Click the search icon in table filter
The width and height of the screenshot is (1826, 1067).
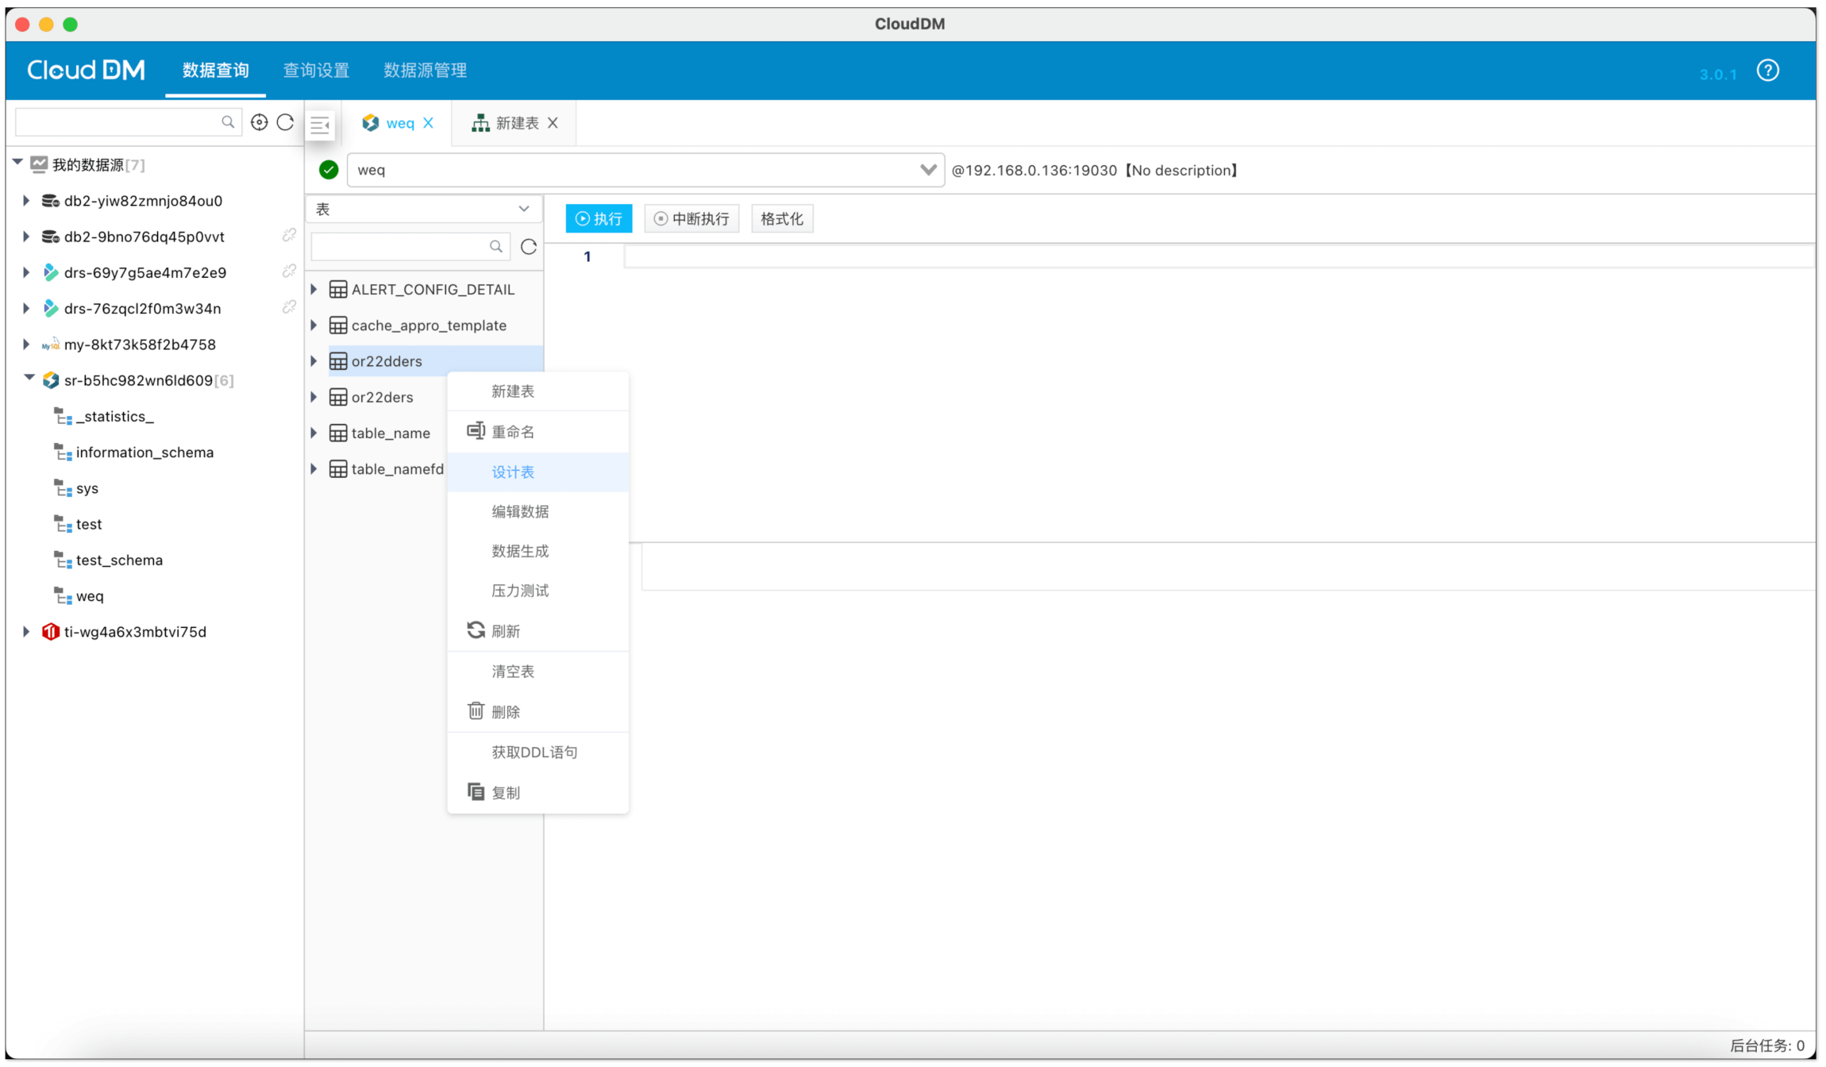[x=496, y=247]
